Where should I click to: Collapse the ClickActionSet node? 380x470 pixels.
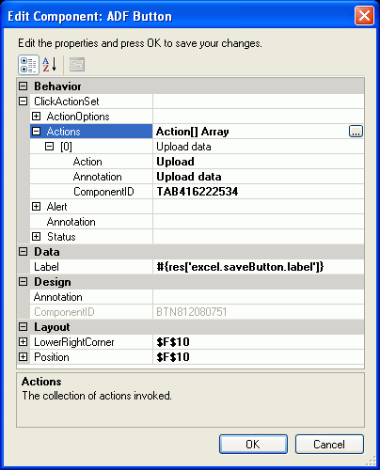tap(24, 101)
